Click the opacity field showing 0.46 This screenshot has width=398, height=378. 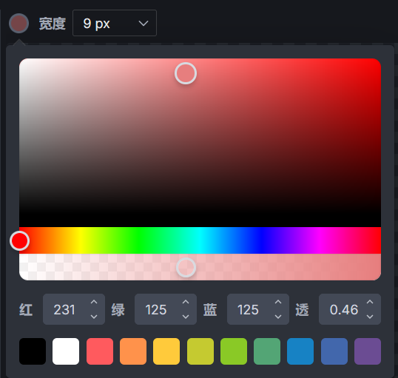click(350, 309)
